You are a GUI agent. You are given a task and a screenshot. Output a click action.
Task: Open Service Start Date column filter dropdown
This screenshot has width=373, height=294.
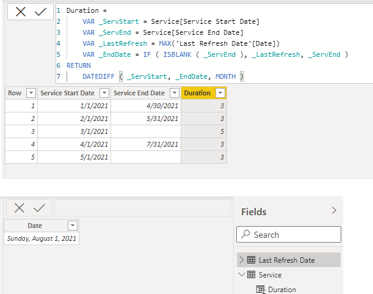(104, 93)
